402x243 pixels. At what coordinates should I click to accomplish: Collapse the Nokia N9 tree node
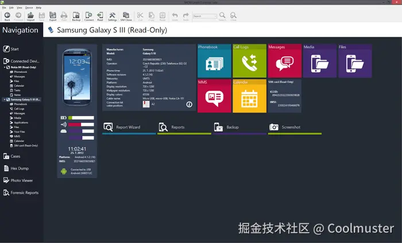coord(5,67)
